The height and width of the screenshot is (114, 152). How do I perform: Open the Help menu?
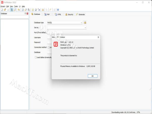(x=23, y=6)
